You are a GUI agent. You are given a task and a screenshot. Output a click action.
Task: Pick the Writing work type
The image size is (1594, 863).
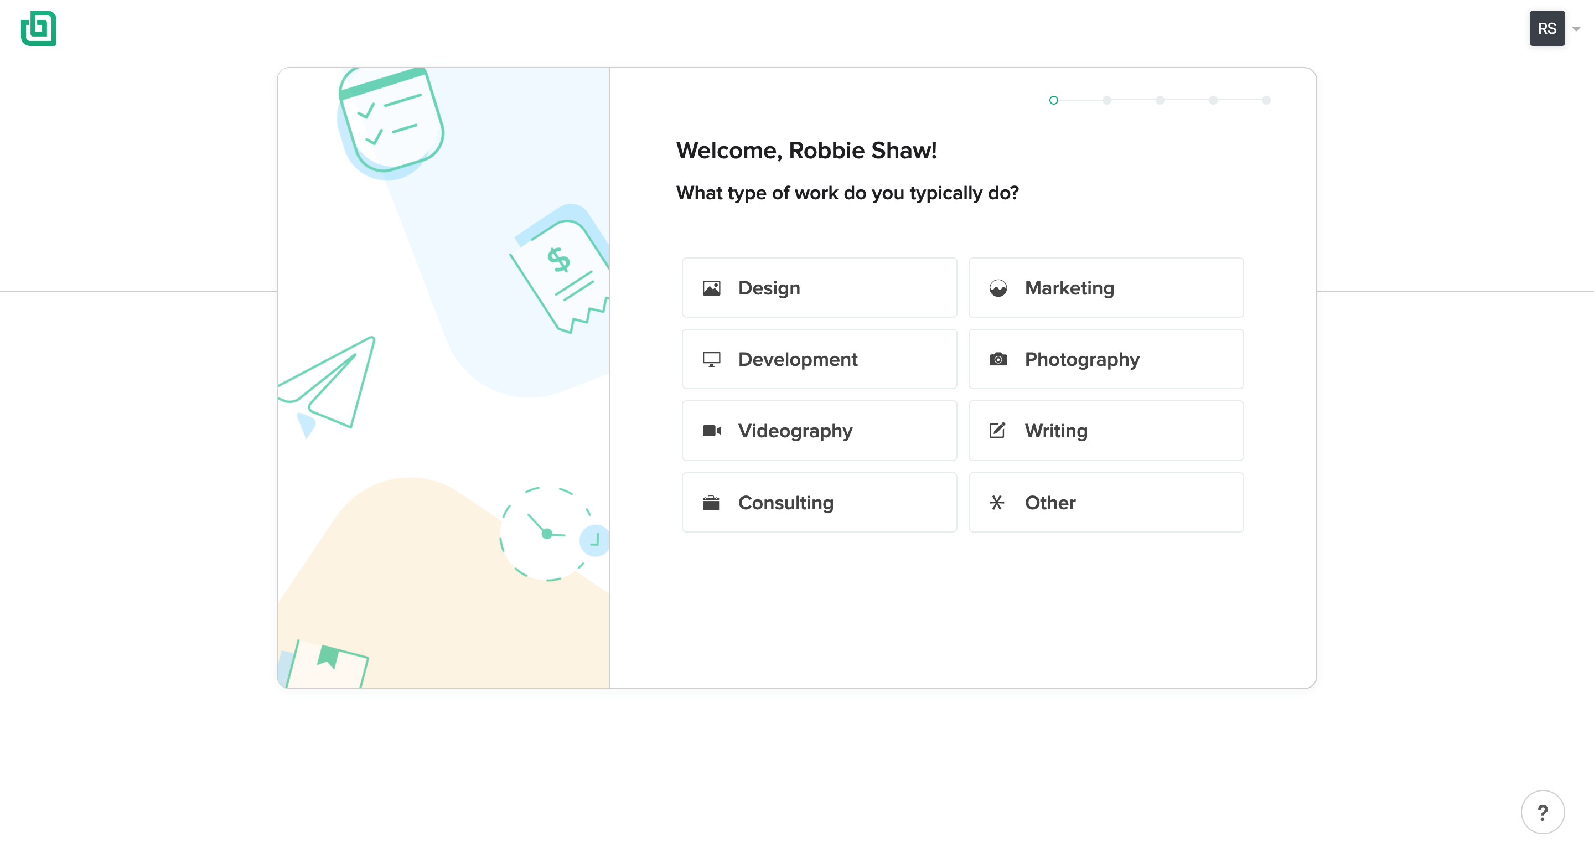click(1105, 431)
